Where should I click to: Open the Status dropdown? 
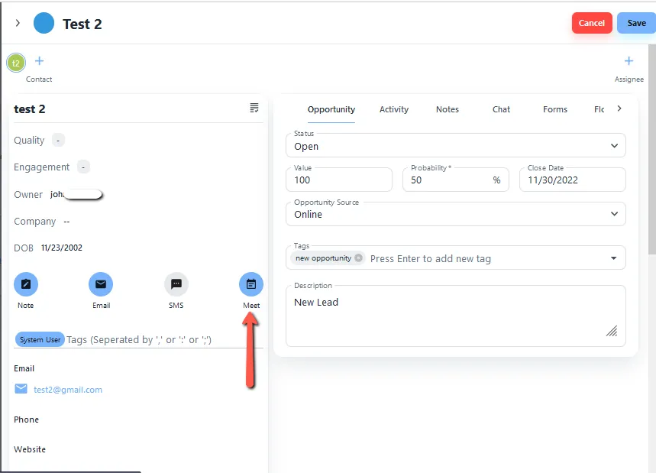[456, 146]
